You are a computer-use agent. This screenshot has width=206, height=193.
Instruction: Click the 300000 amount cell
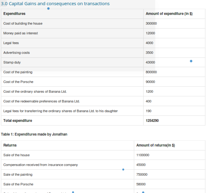(x=151, y=23)
